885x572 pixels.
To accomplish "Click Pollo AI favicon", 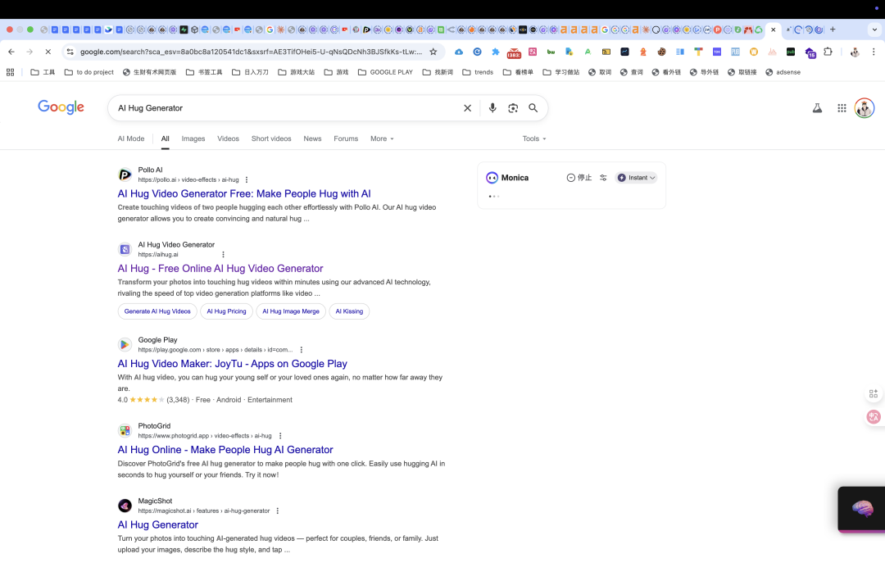I will (x=125, y=175).
